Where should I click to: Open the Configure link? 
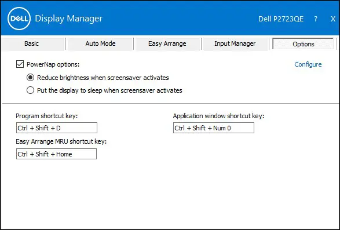[308, 64]
